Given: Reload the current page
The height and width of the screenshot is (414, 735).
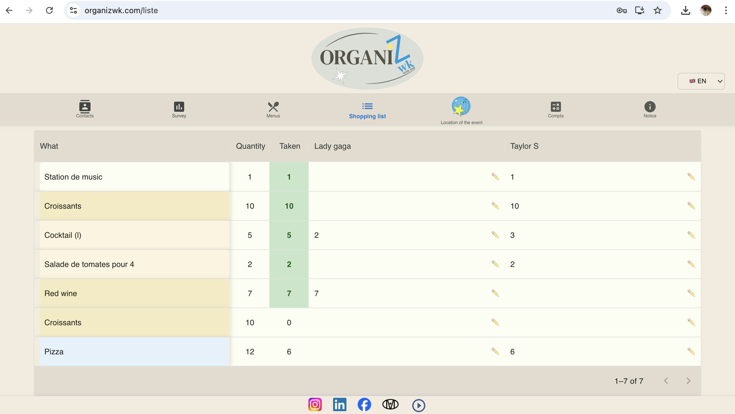Looking at the screenshot, I should [49, 11].
